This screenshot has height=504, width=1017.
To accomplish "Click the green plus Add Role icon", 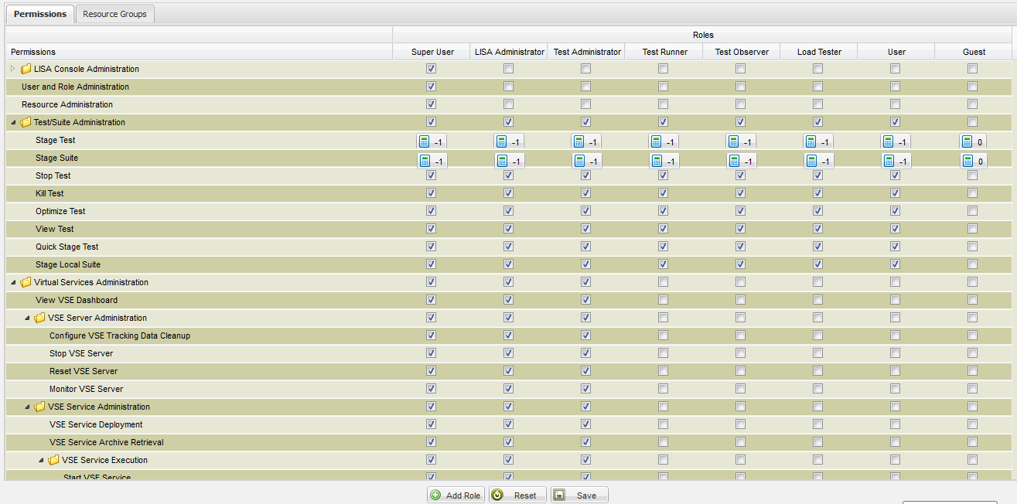I will click(436, 495).
